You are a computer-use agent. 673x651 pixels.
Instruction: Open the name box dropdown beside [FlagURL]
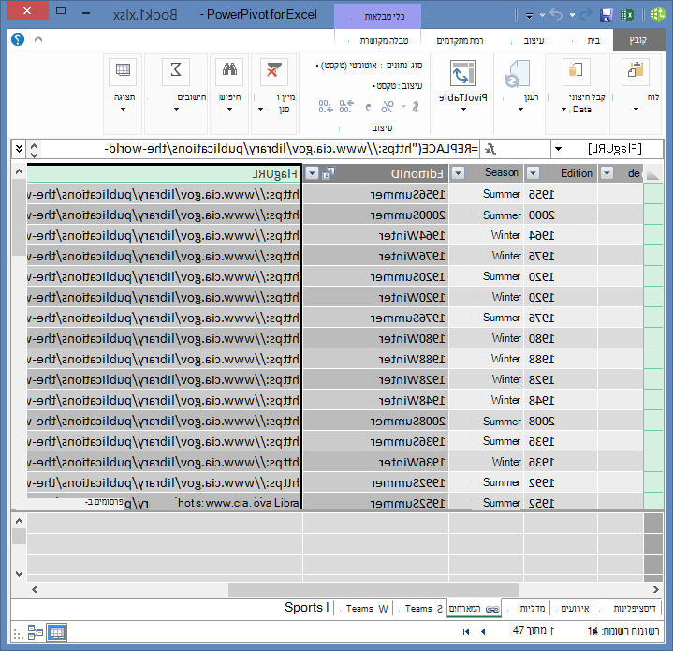(558, 149)
